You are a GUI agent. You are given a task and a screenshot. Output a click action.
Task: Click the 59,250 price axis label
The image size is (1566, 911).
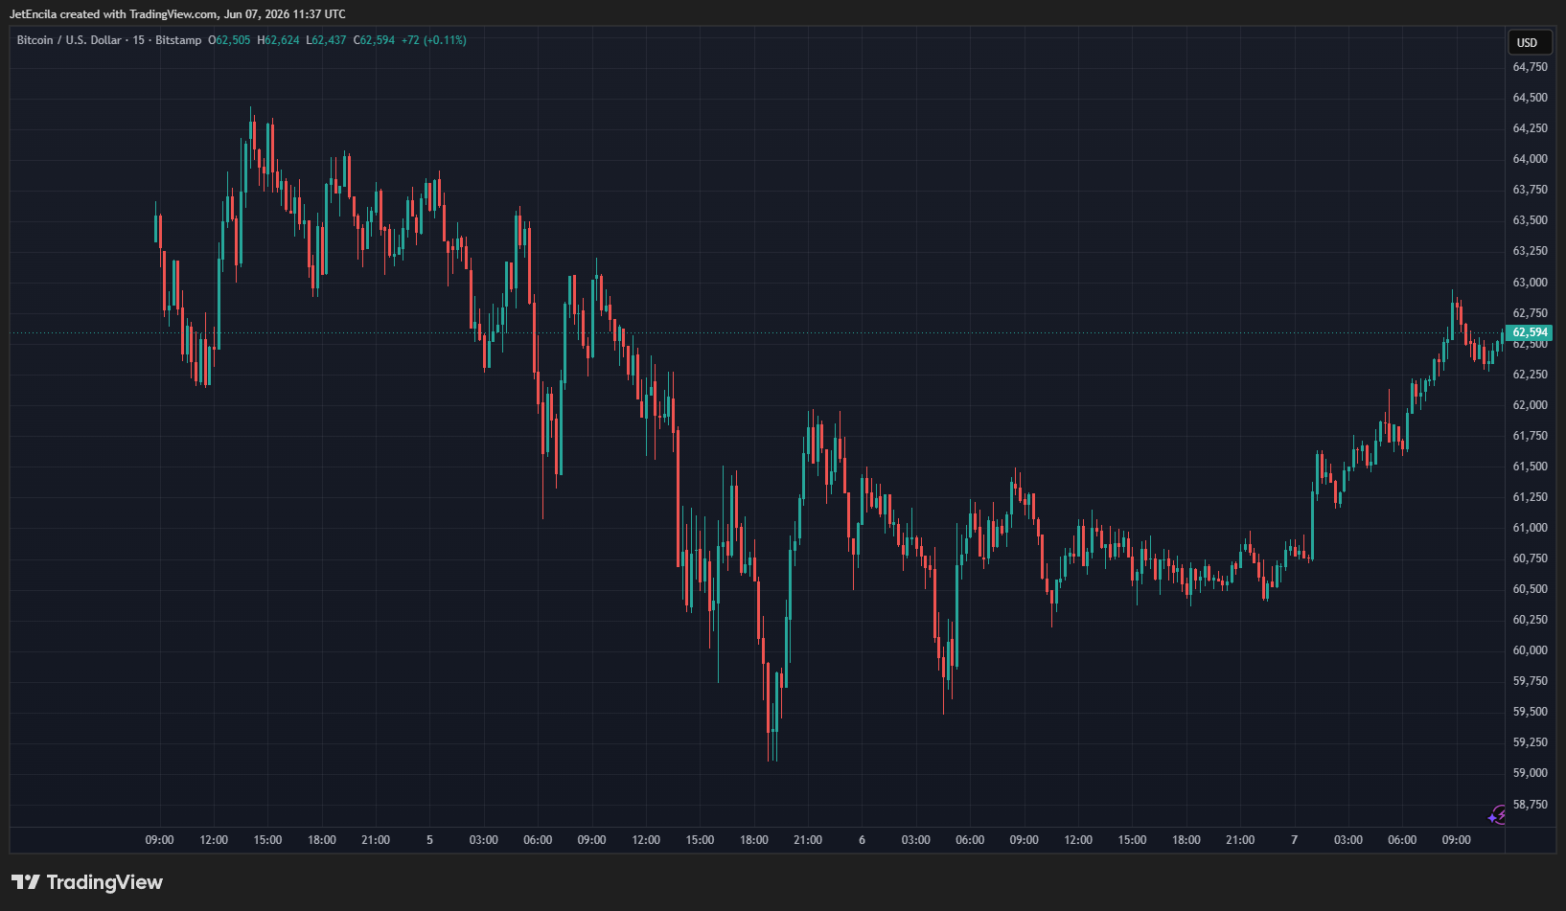click(1530, 742)
